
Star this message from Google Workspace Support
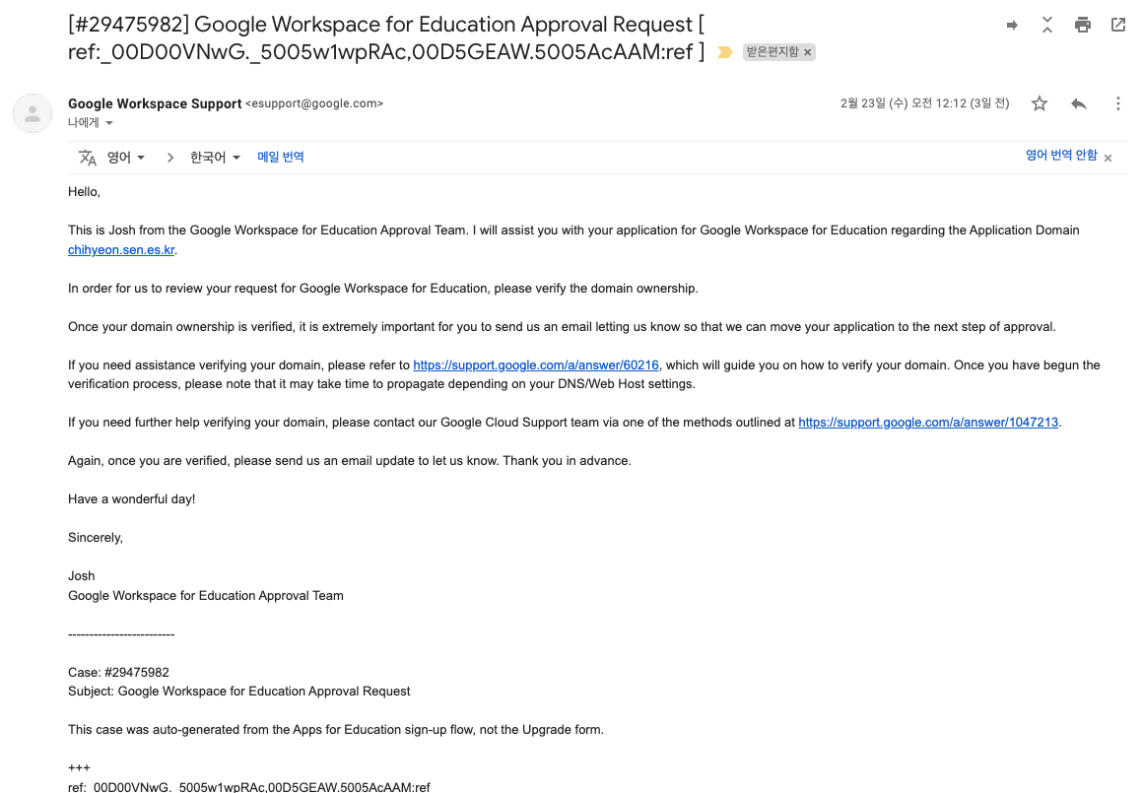(x=1040, y=103)
